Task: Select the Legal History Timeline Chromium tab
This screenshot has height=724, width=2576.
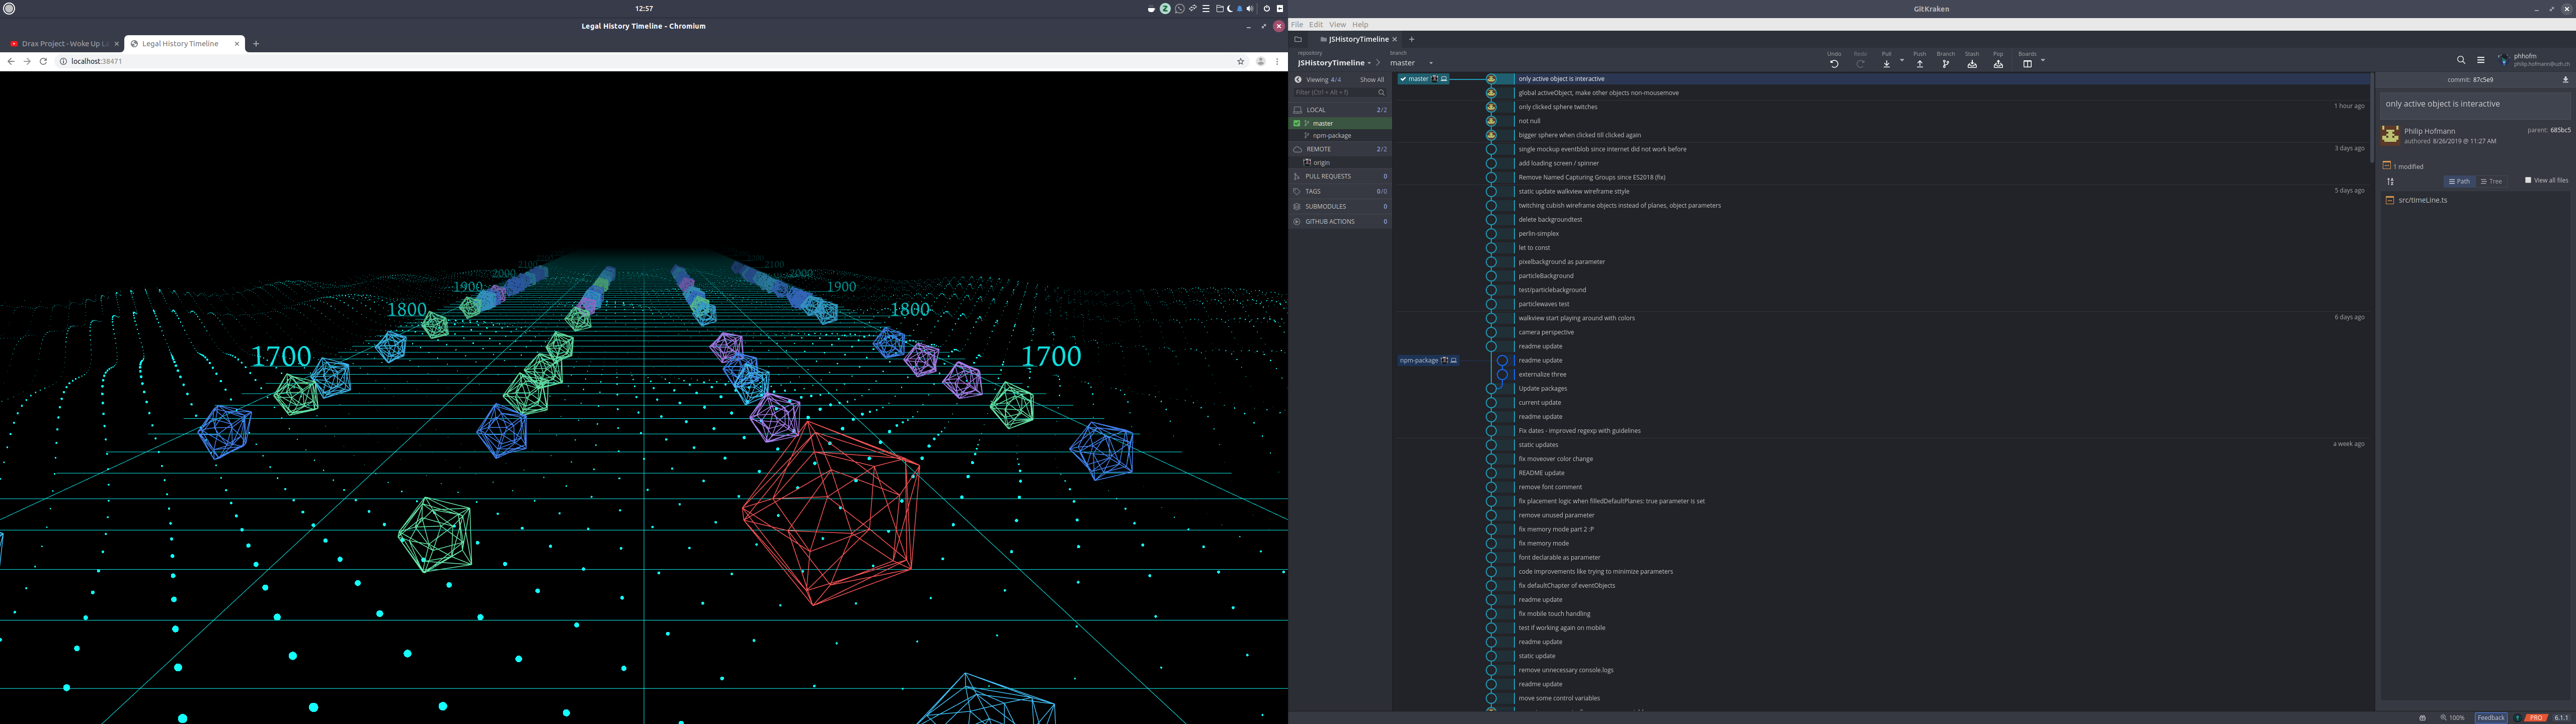Action: click(184, 44)
